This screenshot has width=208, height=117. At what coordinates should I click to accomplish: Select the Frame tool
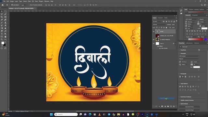click(x=5, y=17)
